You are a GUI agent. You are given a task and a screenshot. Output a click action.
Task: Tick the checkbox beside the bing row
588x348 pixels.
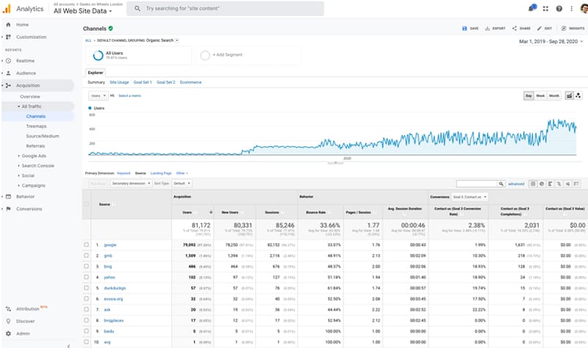click(x=87, y=266)
